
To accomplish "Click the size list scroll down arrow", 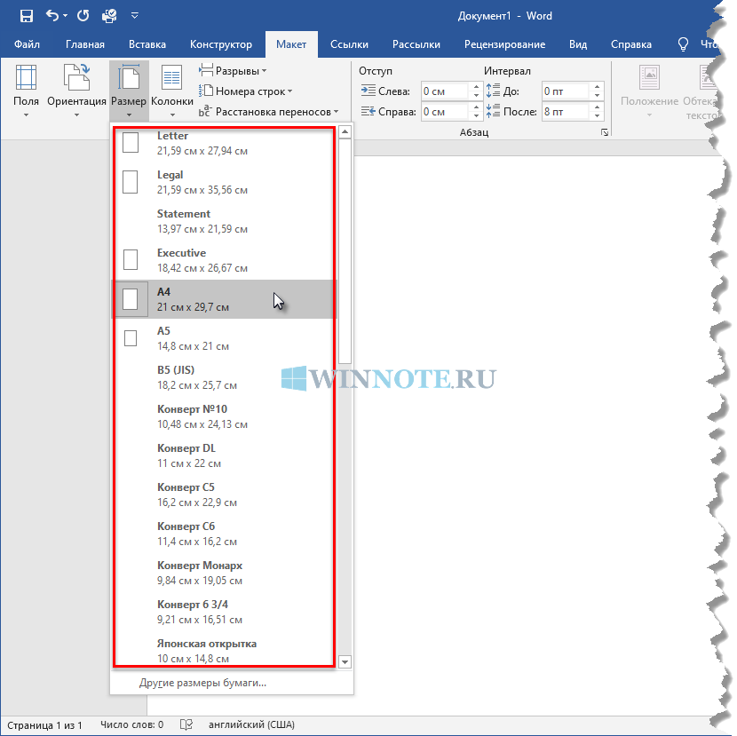I will point(345,662).
